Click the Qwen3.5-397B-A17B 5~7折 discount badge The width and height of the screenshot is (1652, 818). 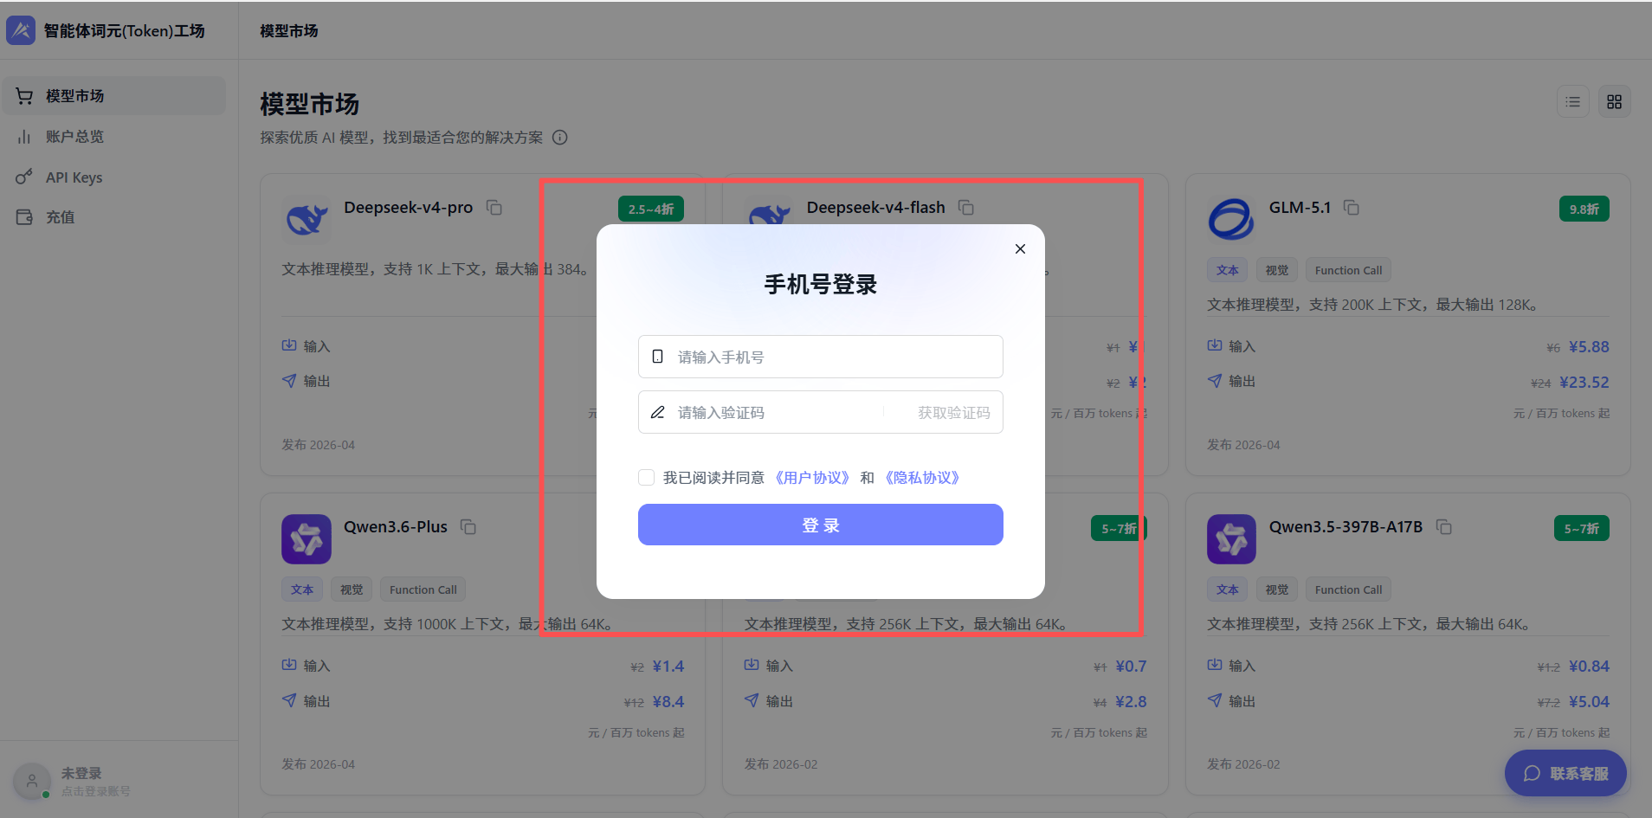1581,529
